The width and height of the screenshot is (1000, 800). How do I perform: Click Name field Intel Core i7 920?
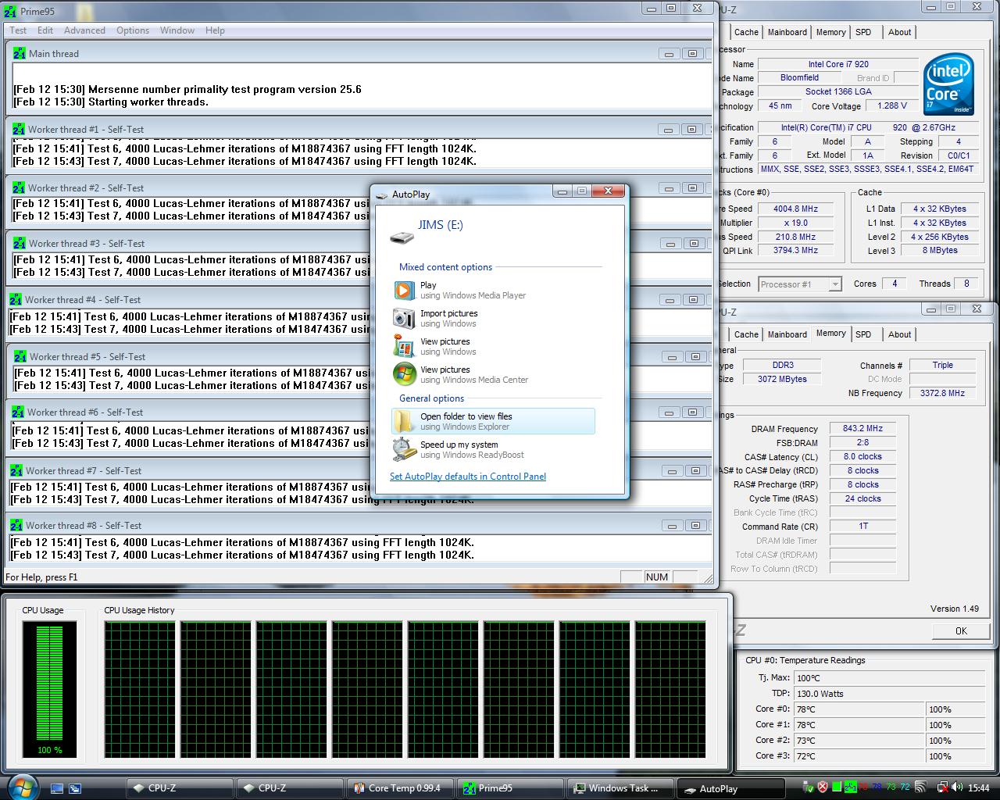click(x=838, y=64)
